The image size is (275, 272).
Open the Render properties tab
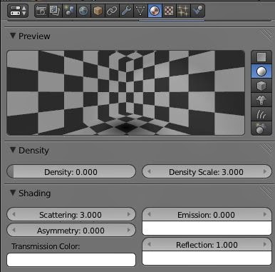pos(41,11)
